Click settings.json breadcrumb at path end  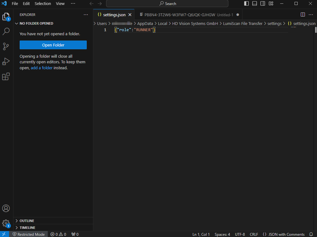tap(302, 24)
